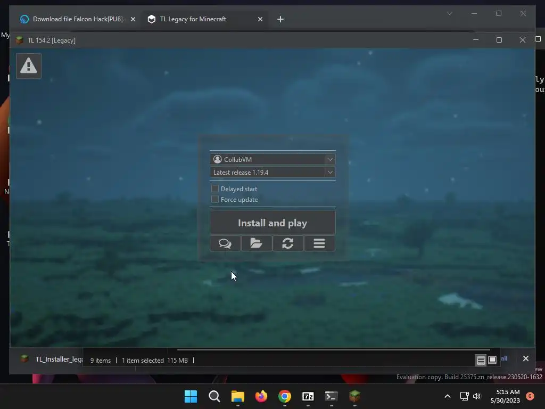Expand the Latest release 1.19.4 version dropdown
This screenshot has width=545, height=409.
tap(330, 172)
